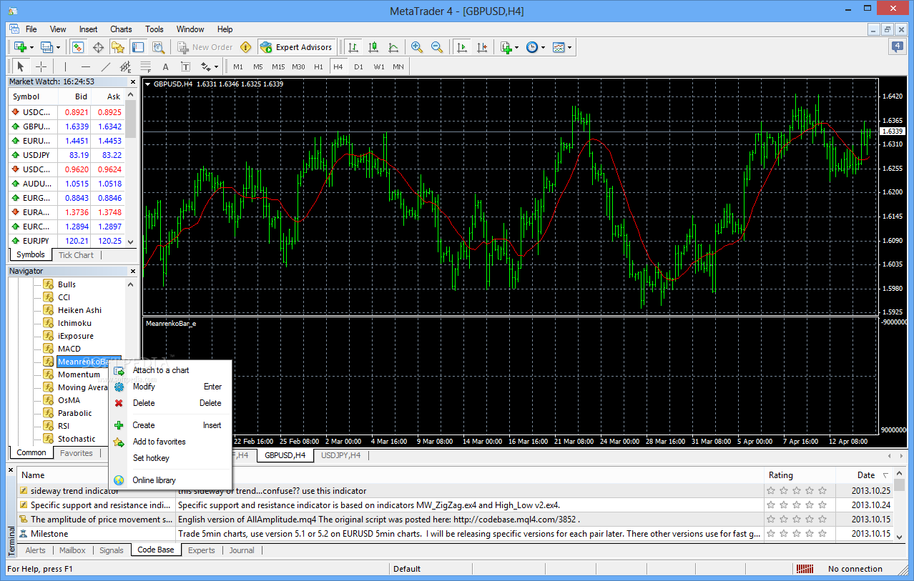Toggle the Market Watch window icon

click(x=77, y=47)
